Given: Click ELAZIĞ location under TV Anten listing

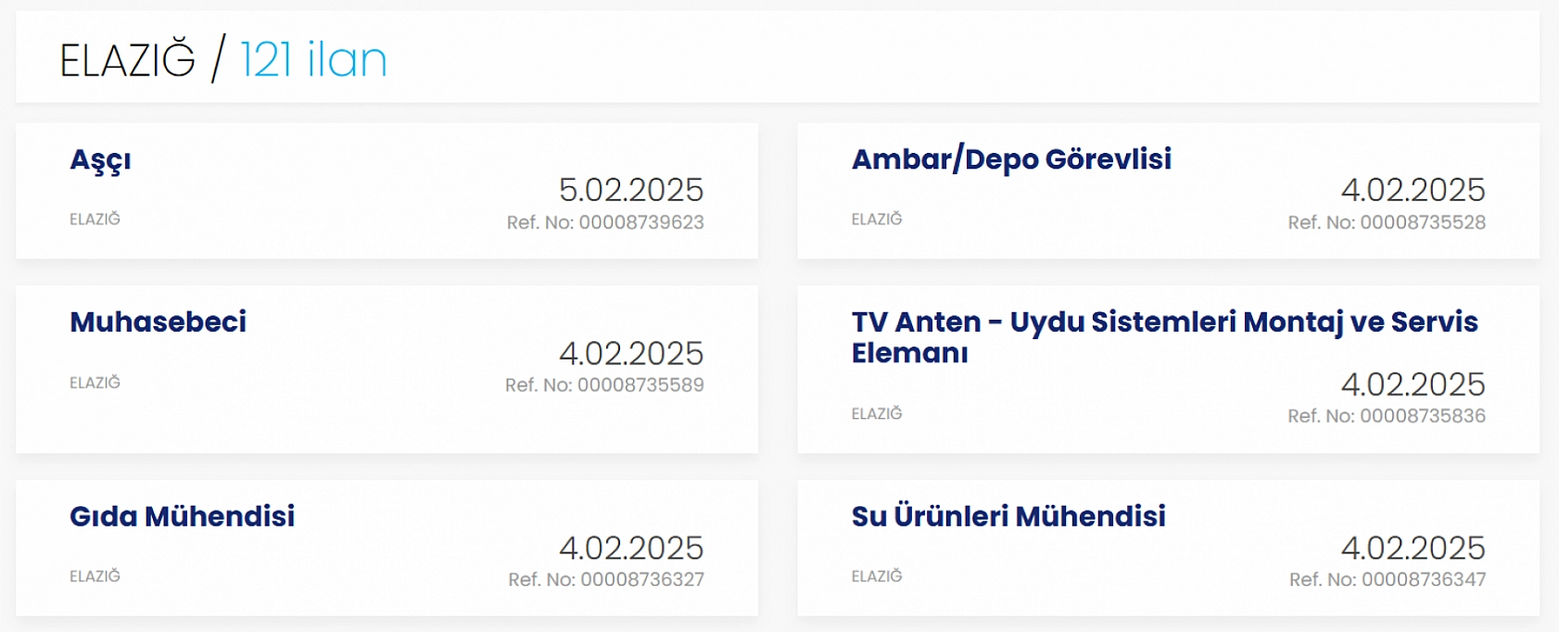Looking at the screenshot, I should click(x=877, y=414).
